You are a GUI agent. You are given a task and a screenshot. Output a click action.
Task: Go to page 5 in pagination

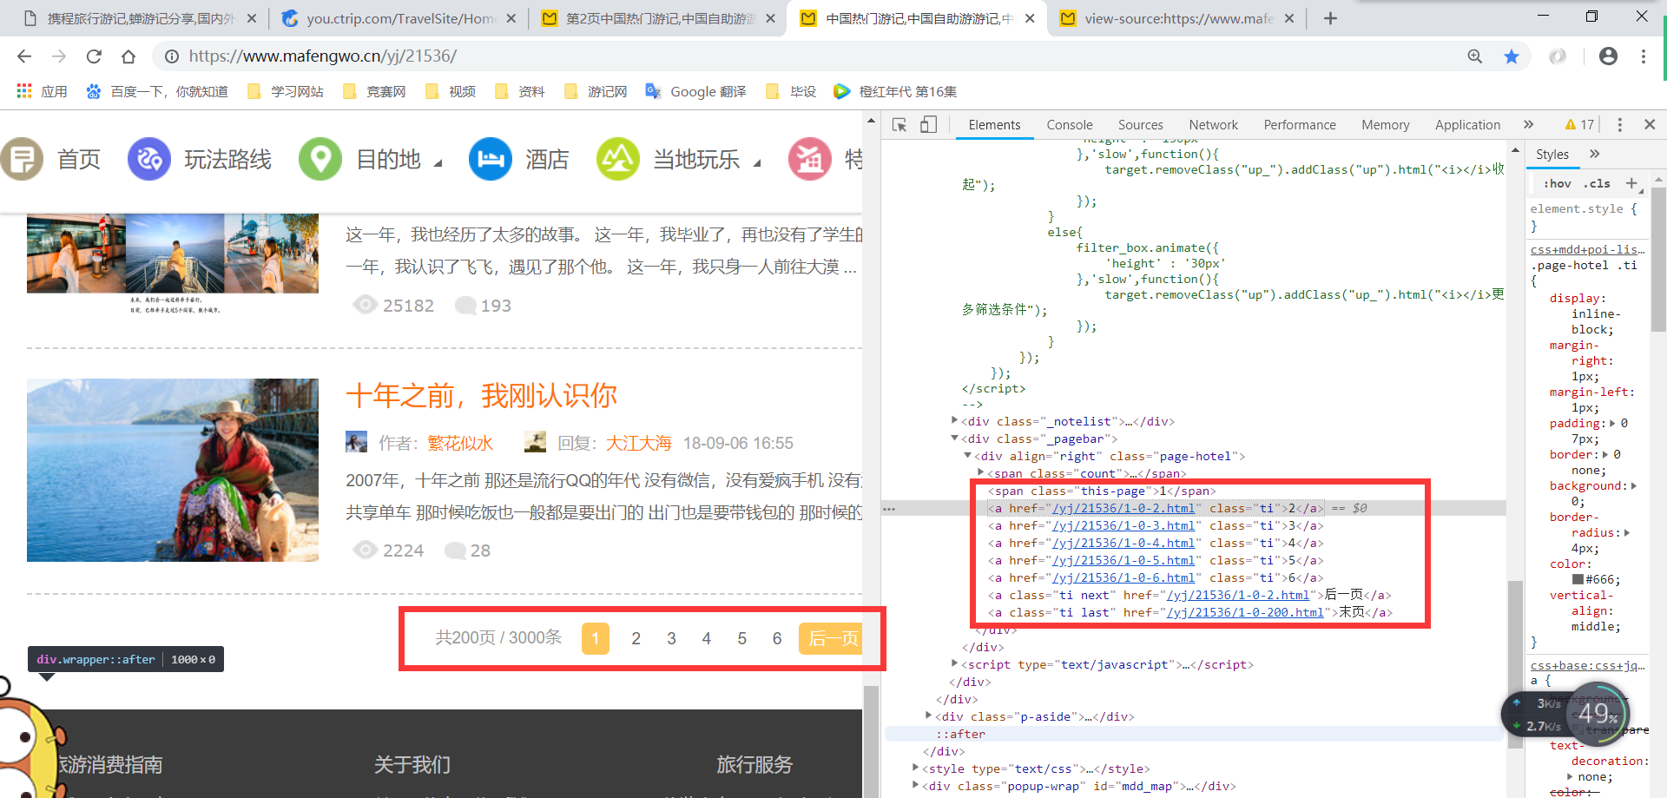(741, 638)
